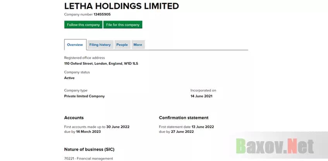
Task: Click the Follow this company button
Action: (83, 25)
